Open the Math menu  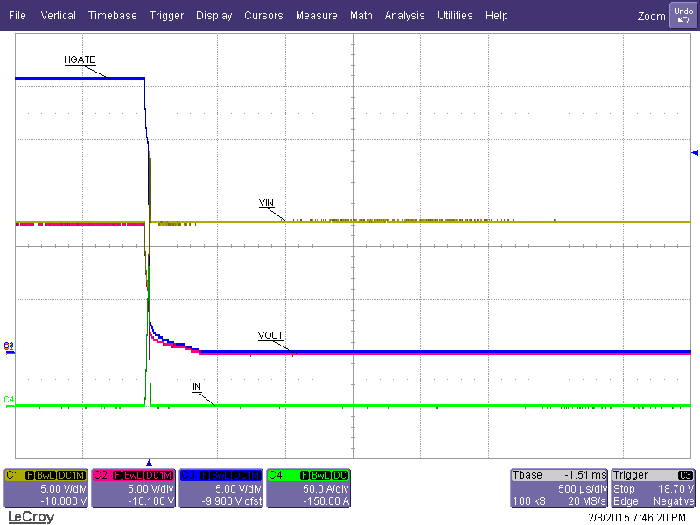[x=360, y=16]
